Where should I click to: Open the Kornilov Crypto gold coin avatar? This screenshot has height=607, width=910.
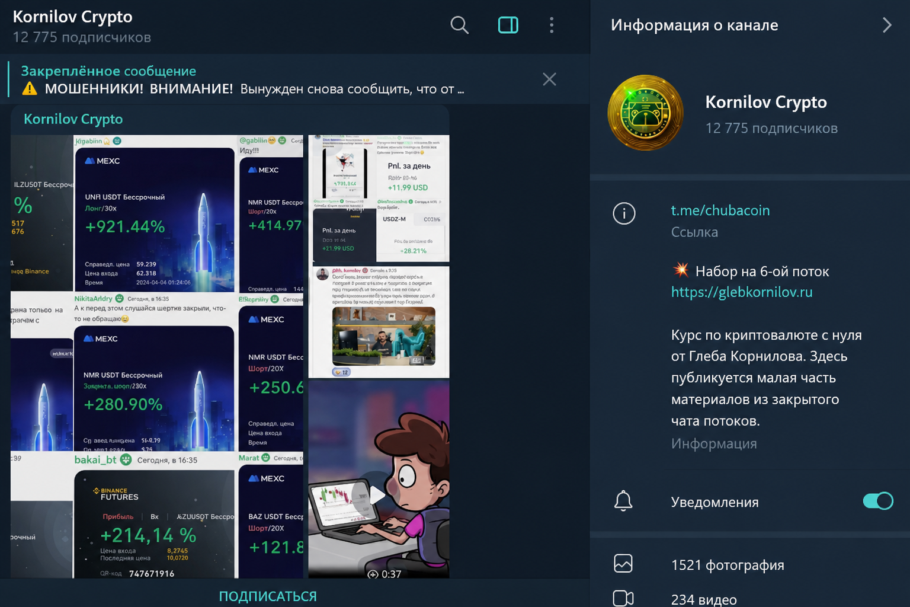pos(645,113)
